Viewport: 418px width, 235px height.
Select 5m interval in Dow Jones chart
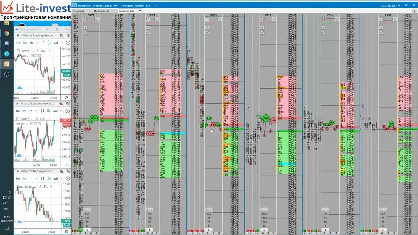[x=25, y=179]
